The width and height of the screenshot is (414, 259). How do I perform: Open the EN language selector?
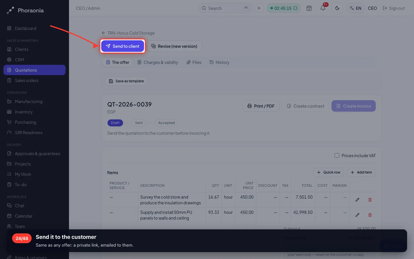coord(356,8)
